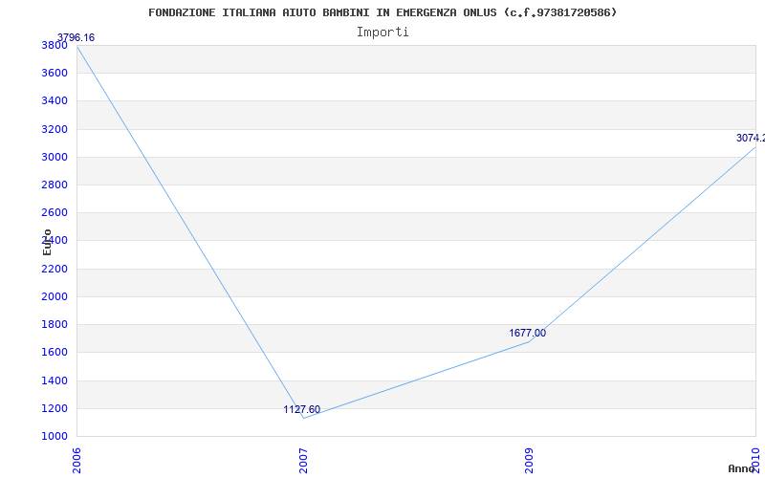This screenshot has width=765, height=478.
Task: Click the Euro y-axis title
Action: [x=47, y=242]
